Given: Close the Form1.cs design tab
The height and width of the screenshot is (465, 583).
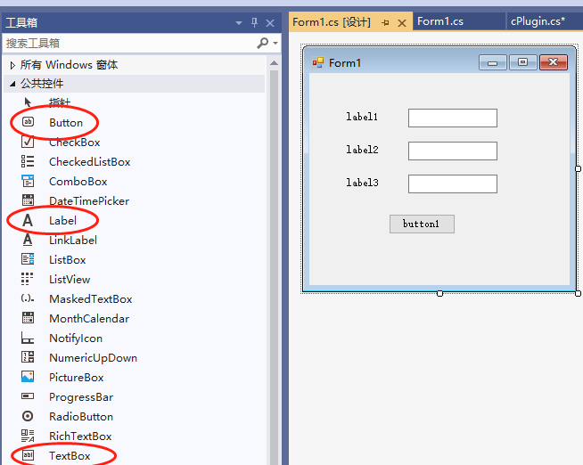Looking at the screenshot, I should coord(402,23).
